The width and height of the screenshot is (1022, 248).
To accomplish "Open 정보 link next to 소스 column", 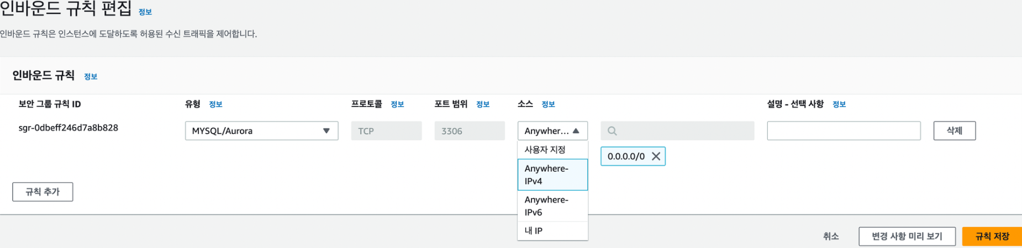I will (x=548, y=104).
